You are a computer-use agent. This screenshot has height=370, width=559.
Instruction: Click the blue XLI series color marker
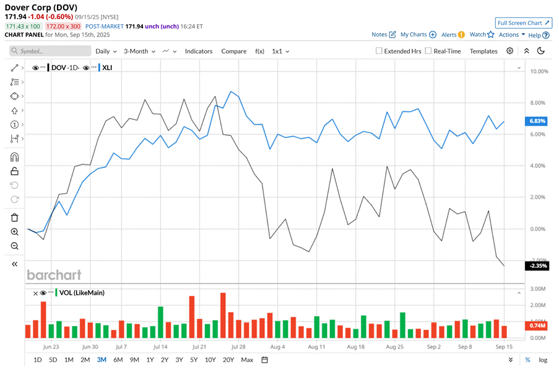coord(99,67)
